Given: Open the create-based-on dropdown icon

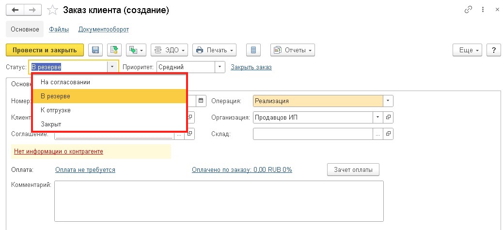Looking at the screenshot, I should [x=136, y=50].
